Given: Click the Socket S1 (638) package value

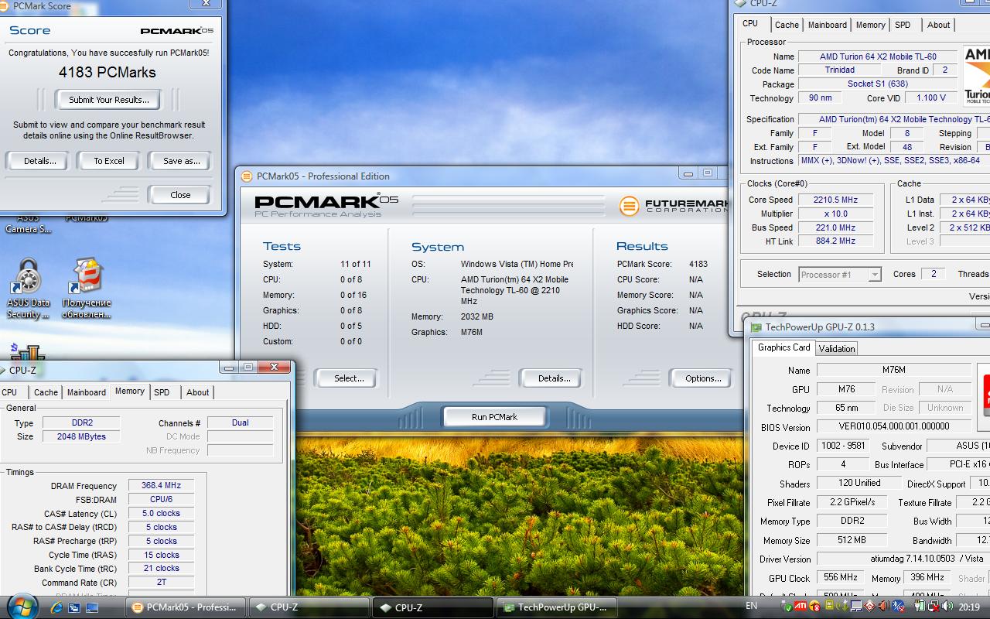Looking at the screenshot, I should click(878, 84).
